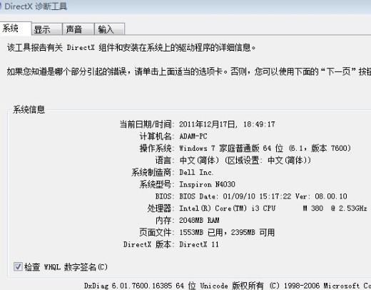Viewport: 371px width, 290px height.
Task: Switch to the 系统 tab
Action: (x=16, y=29)
